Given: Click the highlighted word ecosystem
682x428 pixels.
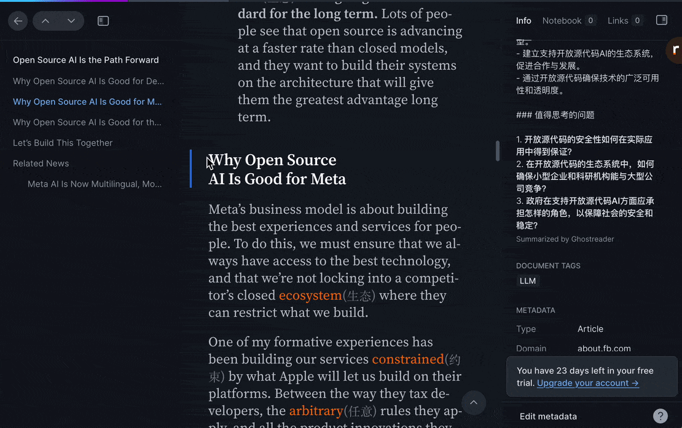Looking at the screenshot, I should 310,295.
